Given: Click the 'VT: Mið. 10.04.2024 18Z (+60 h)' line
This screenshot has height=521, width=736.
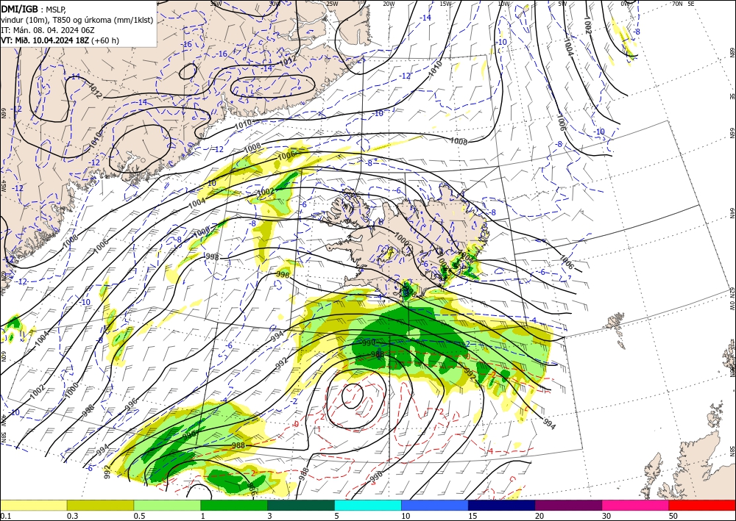Looking at the screenshot, I should point(60,40).
